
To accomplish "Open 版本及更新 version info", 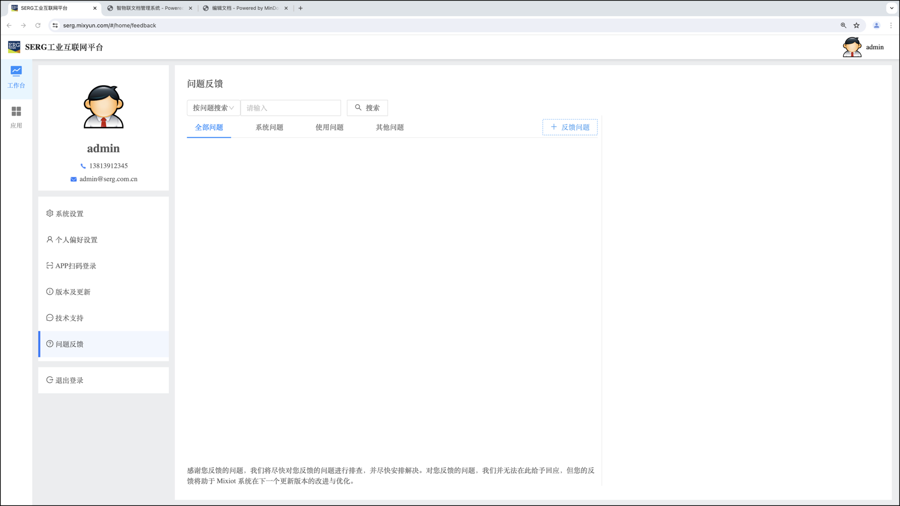I will [x=73, y=292].
